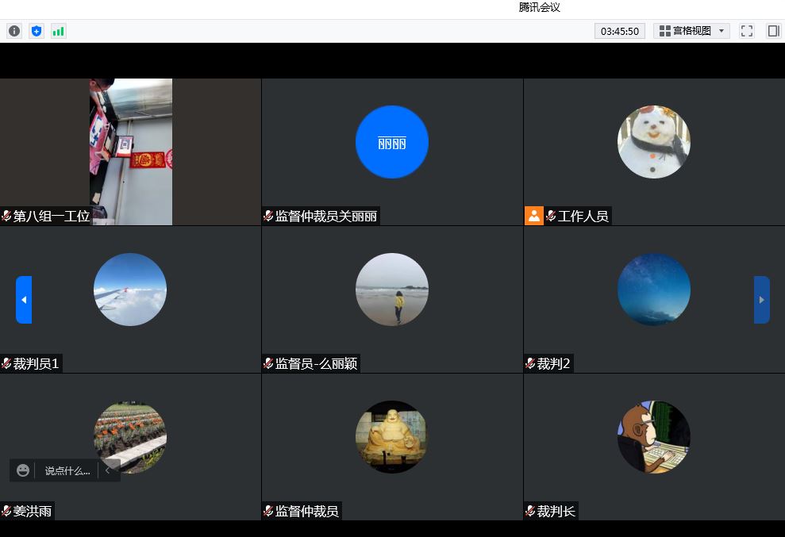Click the 03:45:50 meeting timer
Viewport: 785px width, 537px height.
(619, 31)
